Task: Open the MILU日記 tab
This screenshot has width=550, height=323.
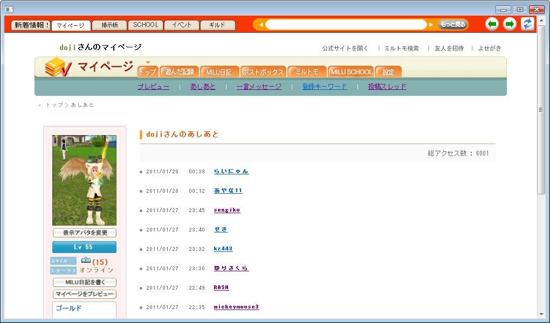Action: point(219,72)
